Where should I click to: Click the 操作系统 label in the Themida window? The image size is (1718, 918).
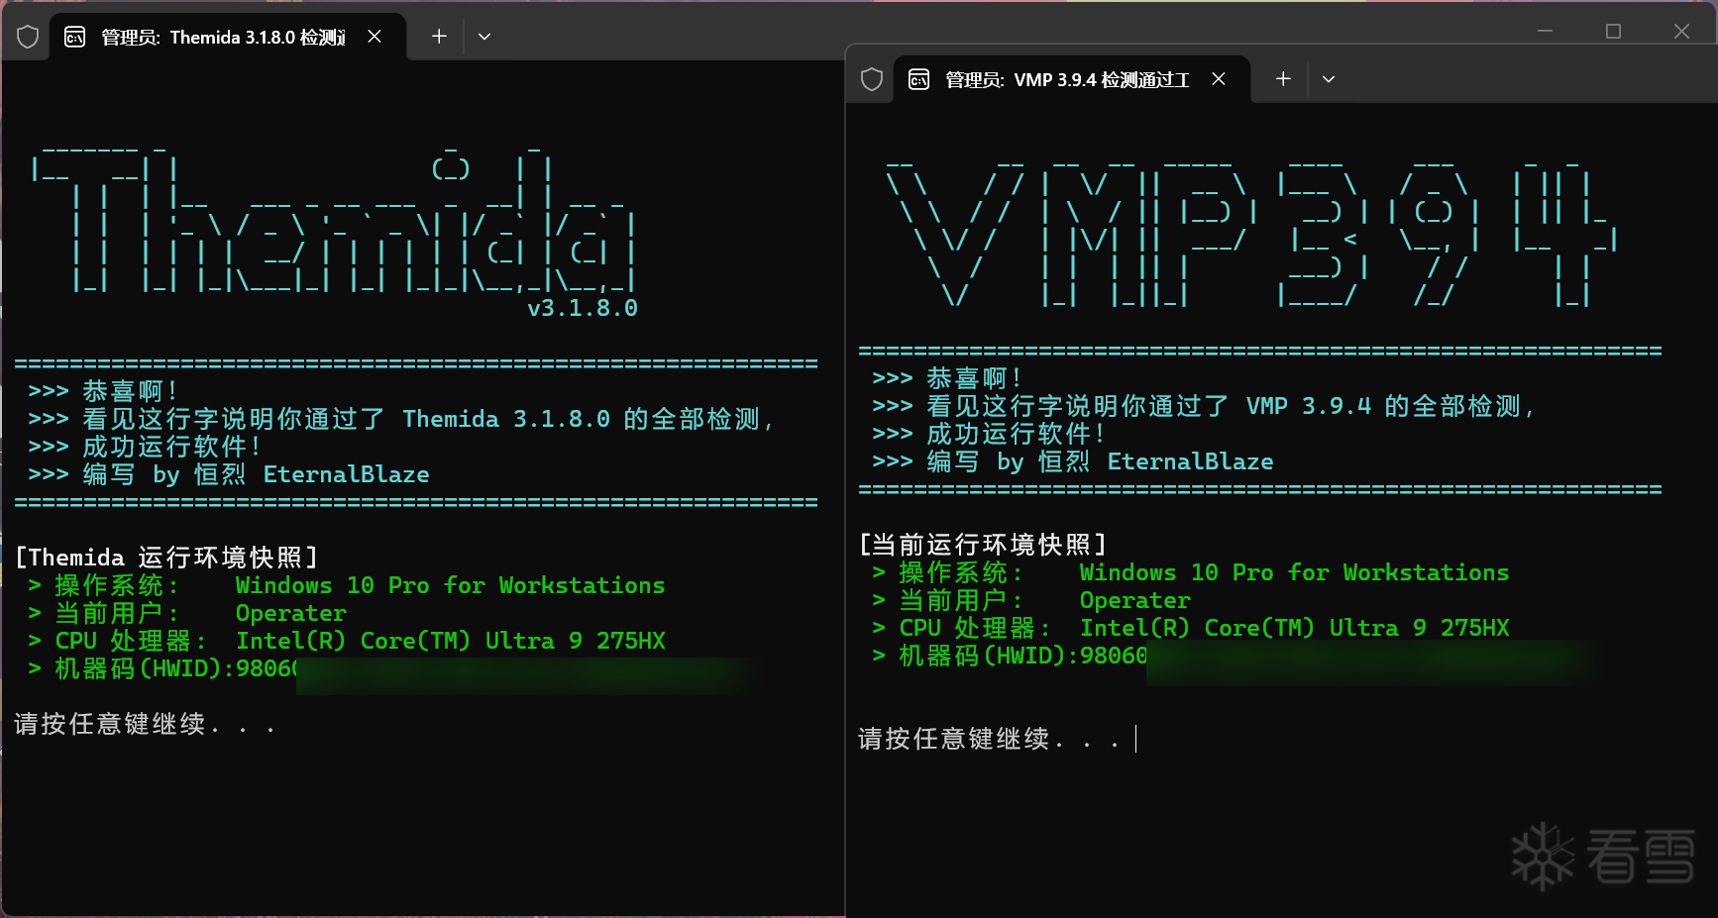point(116,585)
